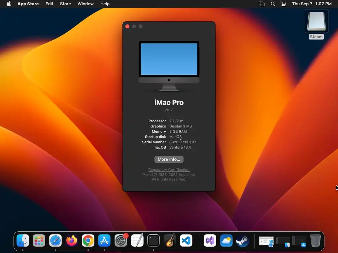
Task: Restore minimized Finder window in Dock
Action: [283, 241]
